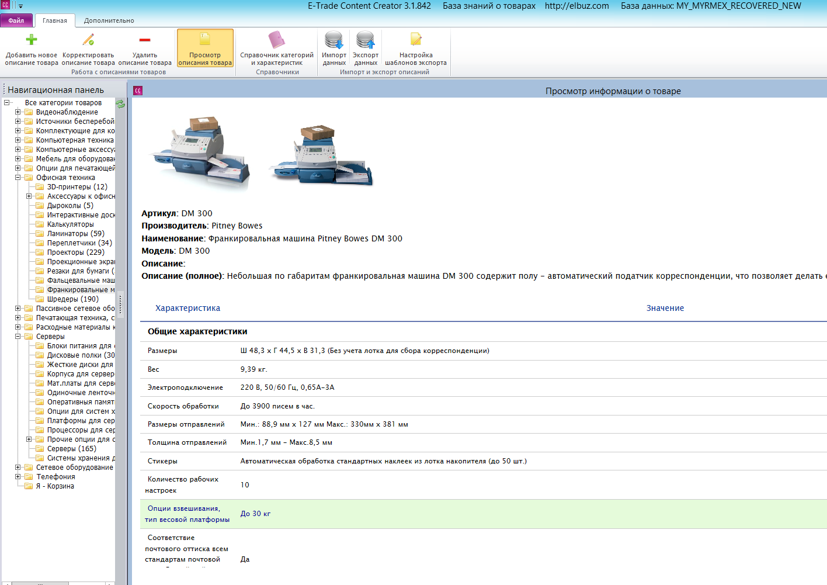The image size is (827, 585).
Task: Open the product description preview
Action: point(205,49)
